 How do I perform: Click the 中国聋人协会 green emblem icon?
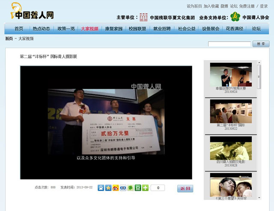[235, 17]
